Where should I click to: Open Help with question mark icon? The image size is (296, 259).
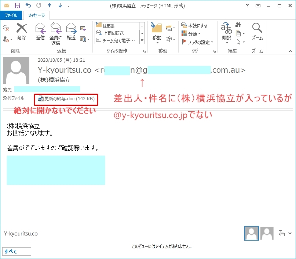[247, 6]
